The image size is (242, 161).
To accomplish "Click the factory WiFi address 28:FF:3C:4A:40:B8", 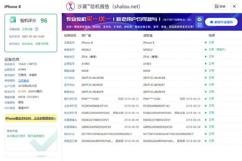I will coord(93,78).
